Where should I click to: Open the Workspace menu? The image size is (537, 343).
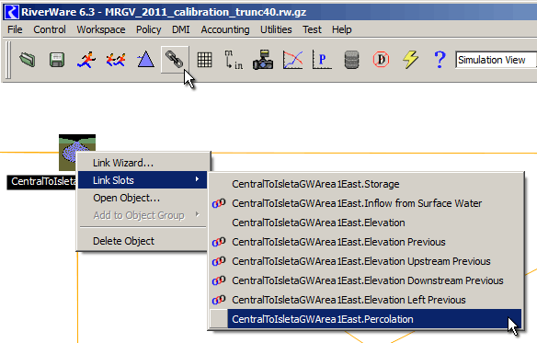coord(101,29)
